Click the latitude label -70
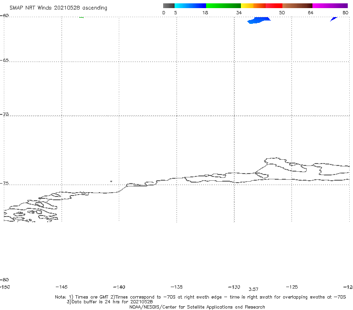353x310 pixels. (4, 114)
